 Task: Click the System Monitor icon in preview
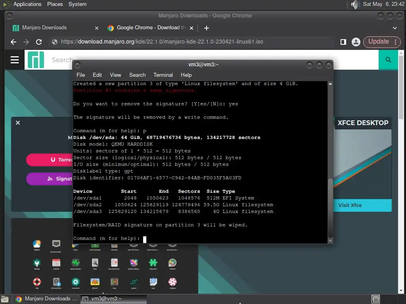(76, 263)
